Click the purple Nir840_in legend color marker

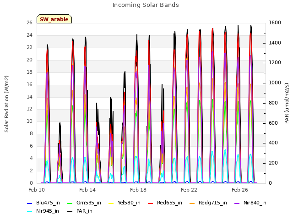click(237, 203)
